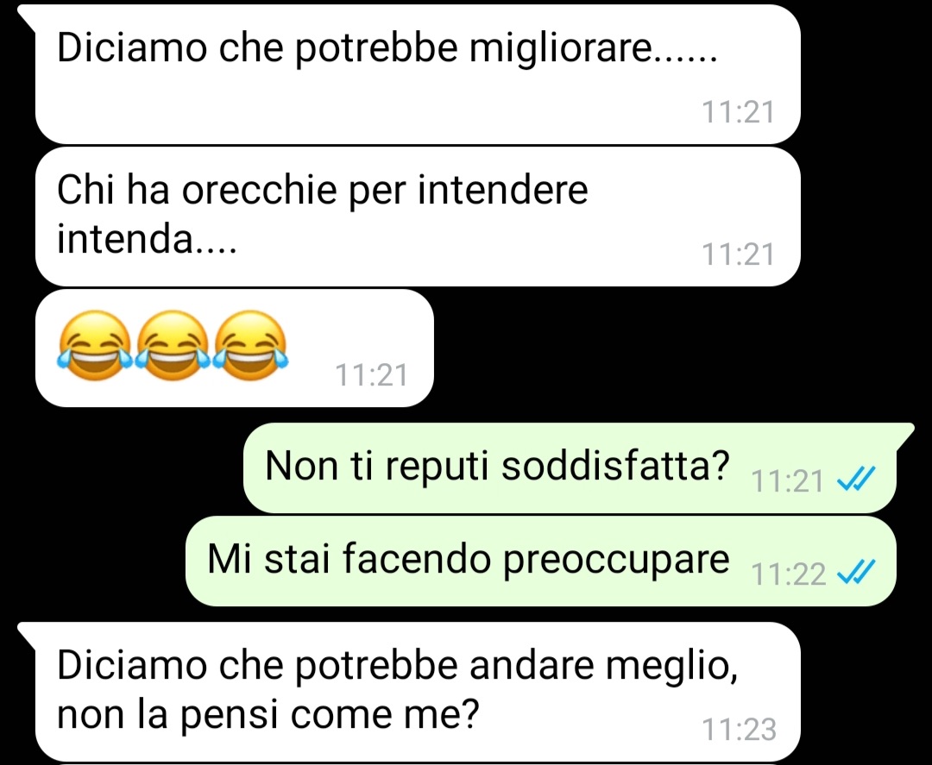
Task: Tap 'non la pensi come me?' text
Action: tap(268, 716)
